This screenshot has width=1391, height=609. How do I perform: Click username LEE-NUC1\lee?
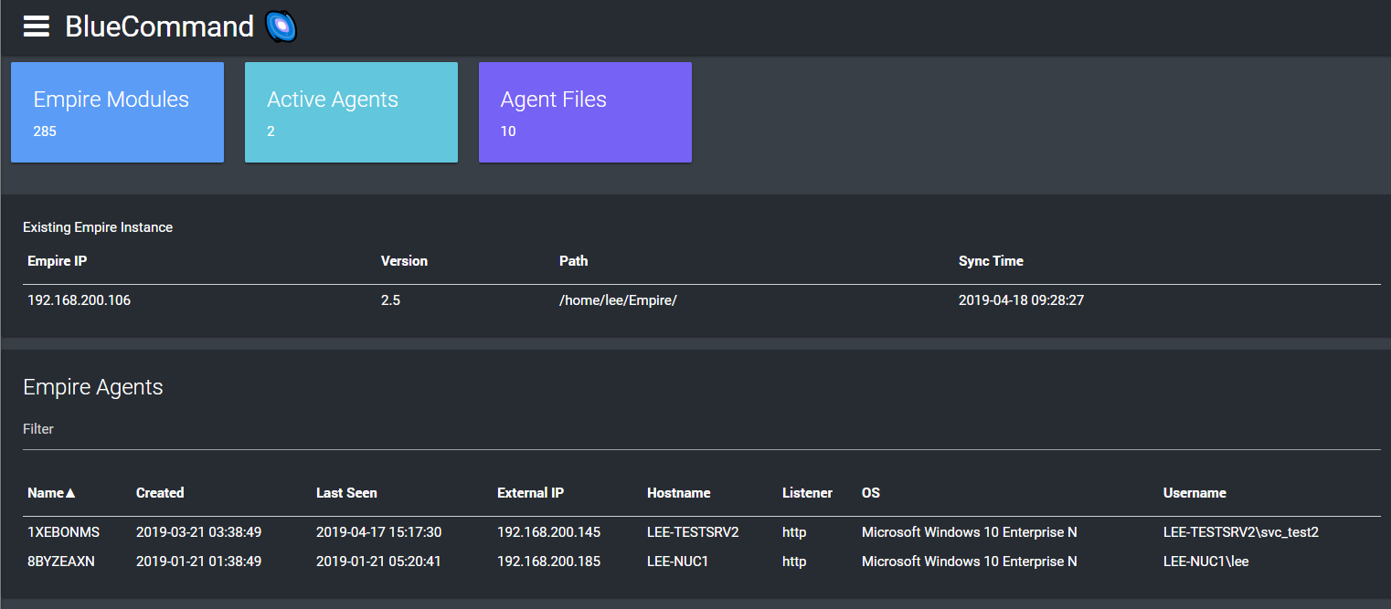click(1205, 562)
